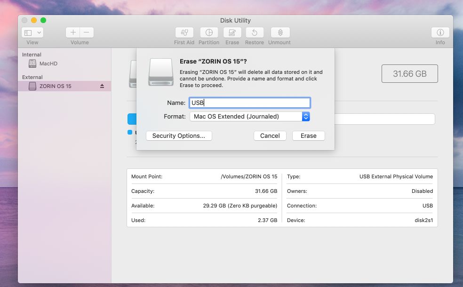Image resolution: width=463 pixels, height=287 pixels.
Task: Toggle the sidebar View button
Action: [x=28, y=32]
